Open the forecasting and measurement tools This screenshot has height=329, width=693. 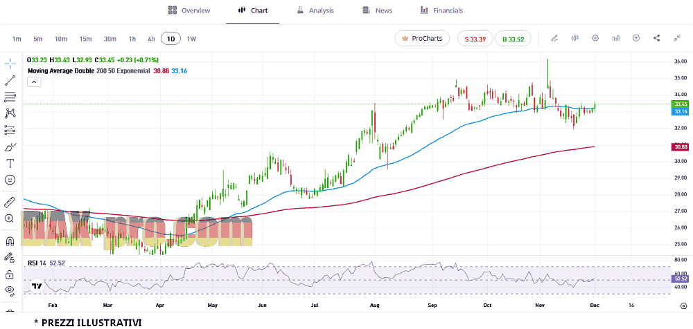(x=10, y=130)
